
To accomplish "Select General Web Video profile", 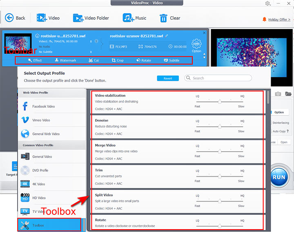I will [52, 134].
